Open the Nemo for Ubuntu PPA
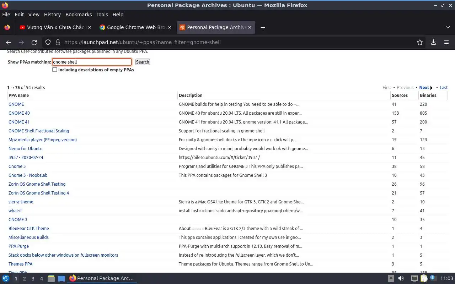 pyautogui.click(x=25, y=149)
